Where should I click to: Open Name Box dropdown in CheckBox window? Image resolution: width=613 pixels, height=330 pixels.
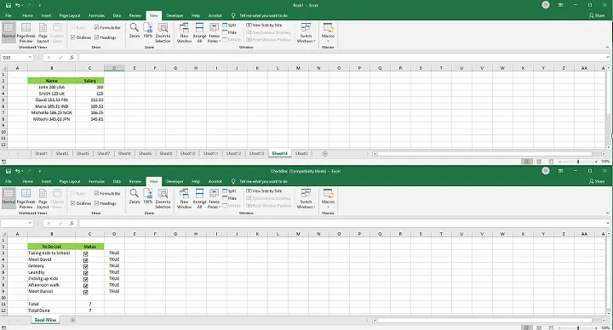(30, 224)
